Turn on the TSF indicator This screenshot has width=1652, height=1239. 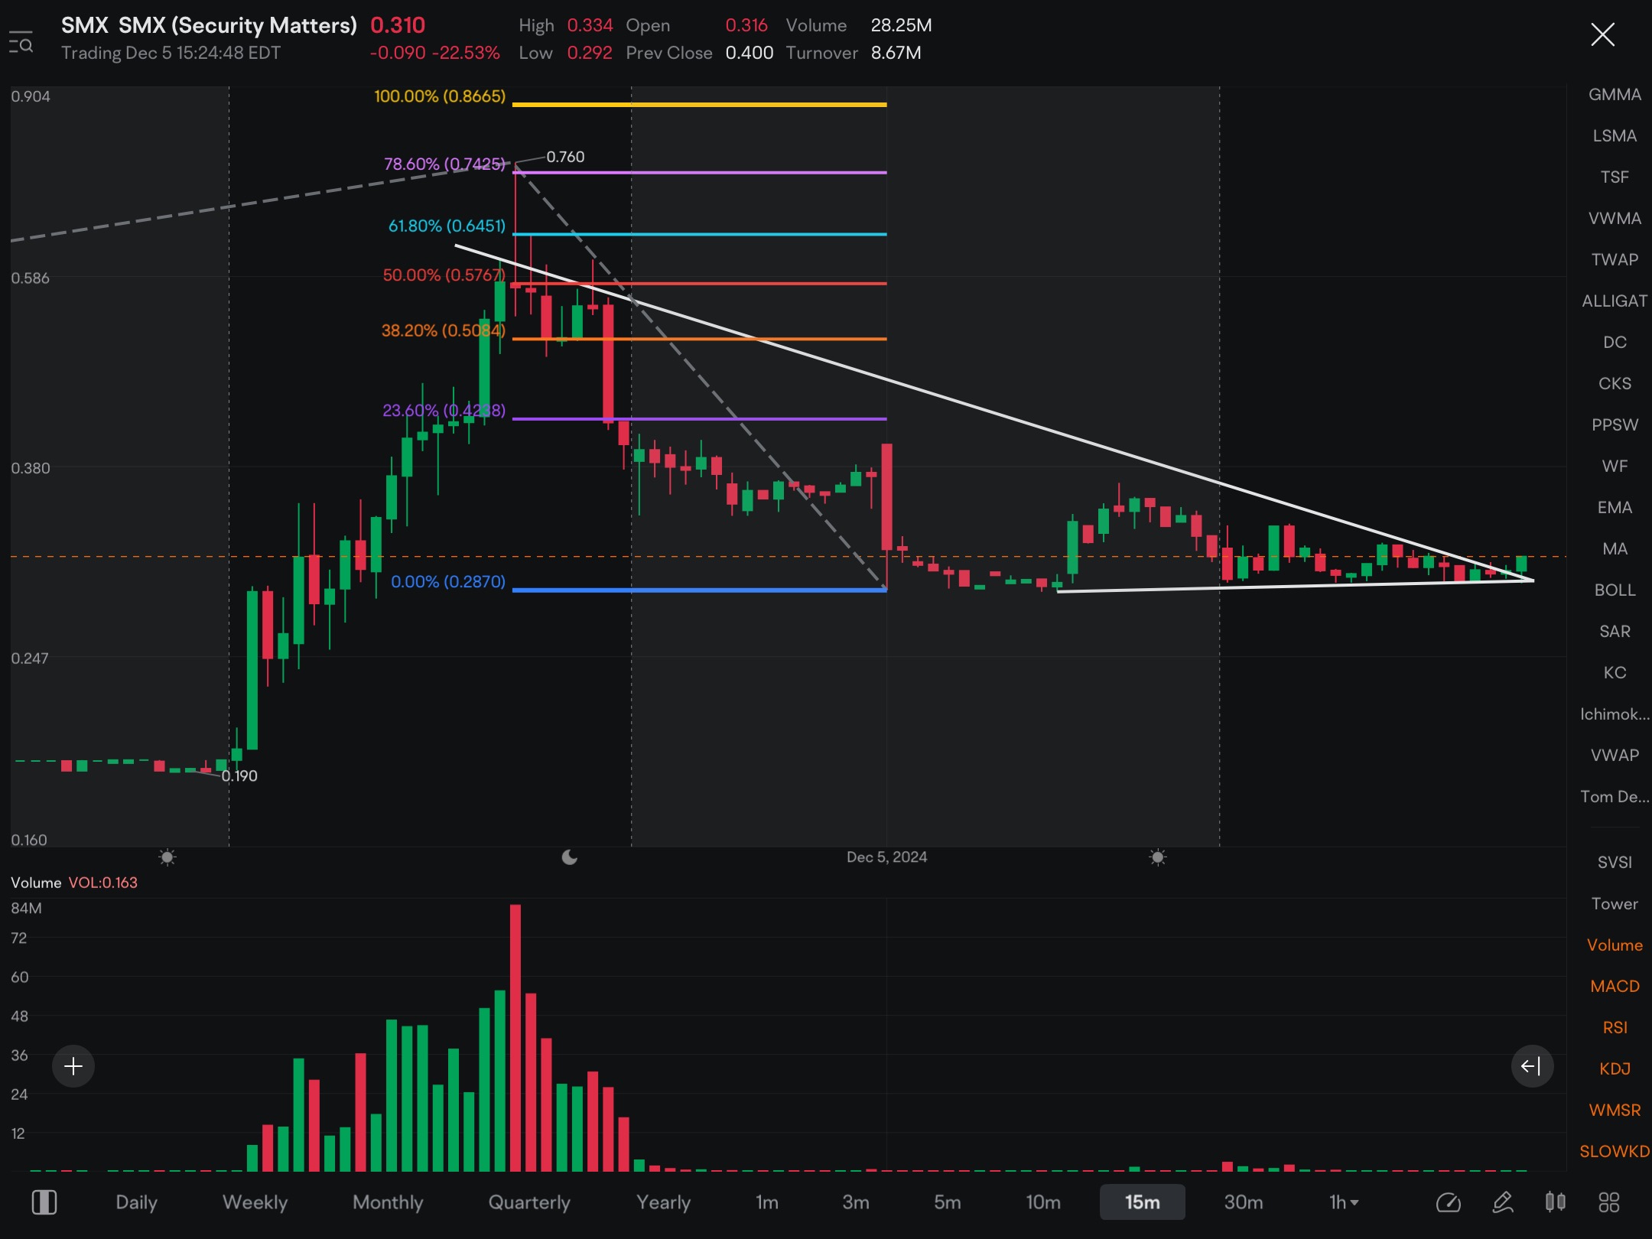pyautogui.click(x=1615, y=177)
